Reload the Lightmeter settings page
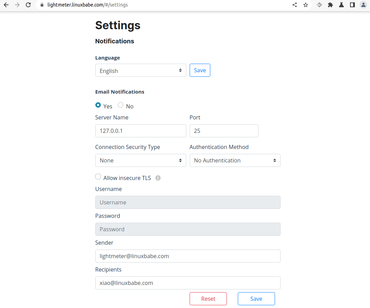This screenshot has width=370, height=308. point(28,5)
